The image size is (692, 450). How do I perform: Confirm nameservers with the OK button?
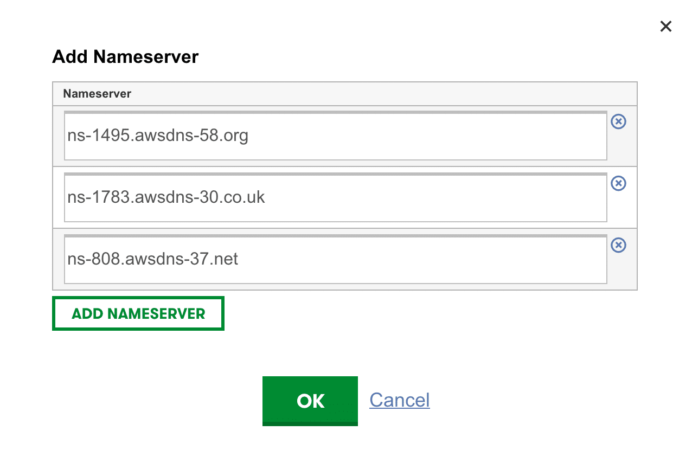click(x=310, y=401)
